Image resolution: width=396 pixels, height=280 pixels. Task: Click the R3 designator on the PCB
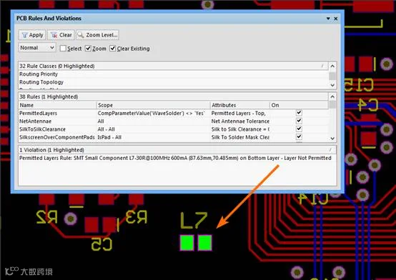[137, 217]
